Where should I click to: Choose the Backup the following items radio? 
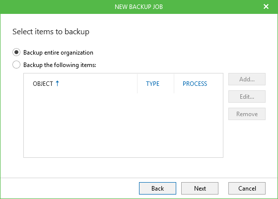(16, 65)
